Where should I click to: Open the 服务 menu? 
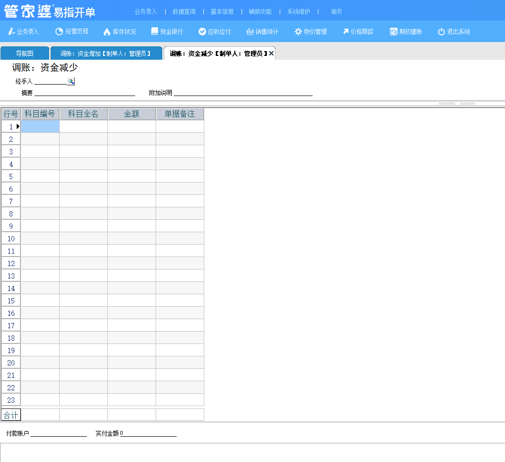coord(337,11)
